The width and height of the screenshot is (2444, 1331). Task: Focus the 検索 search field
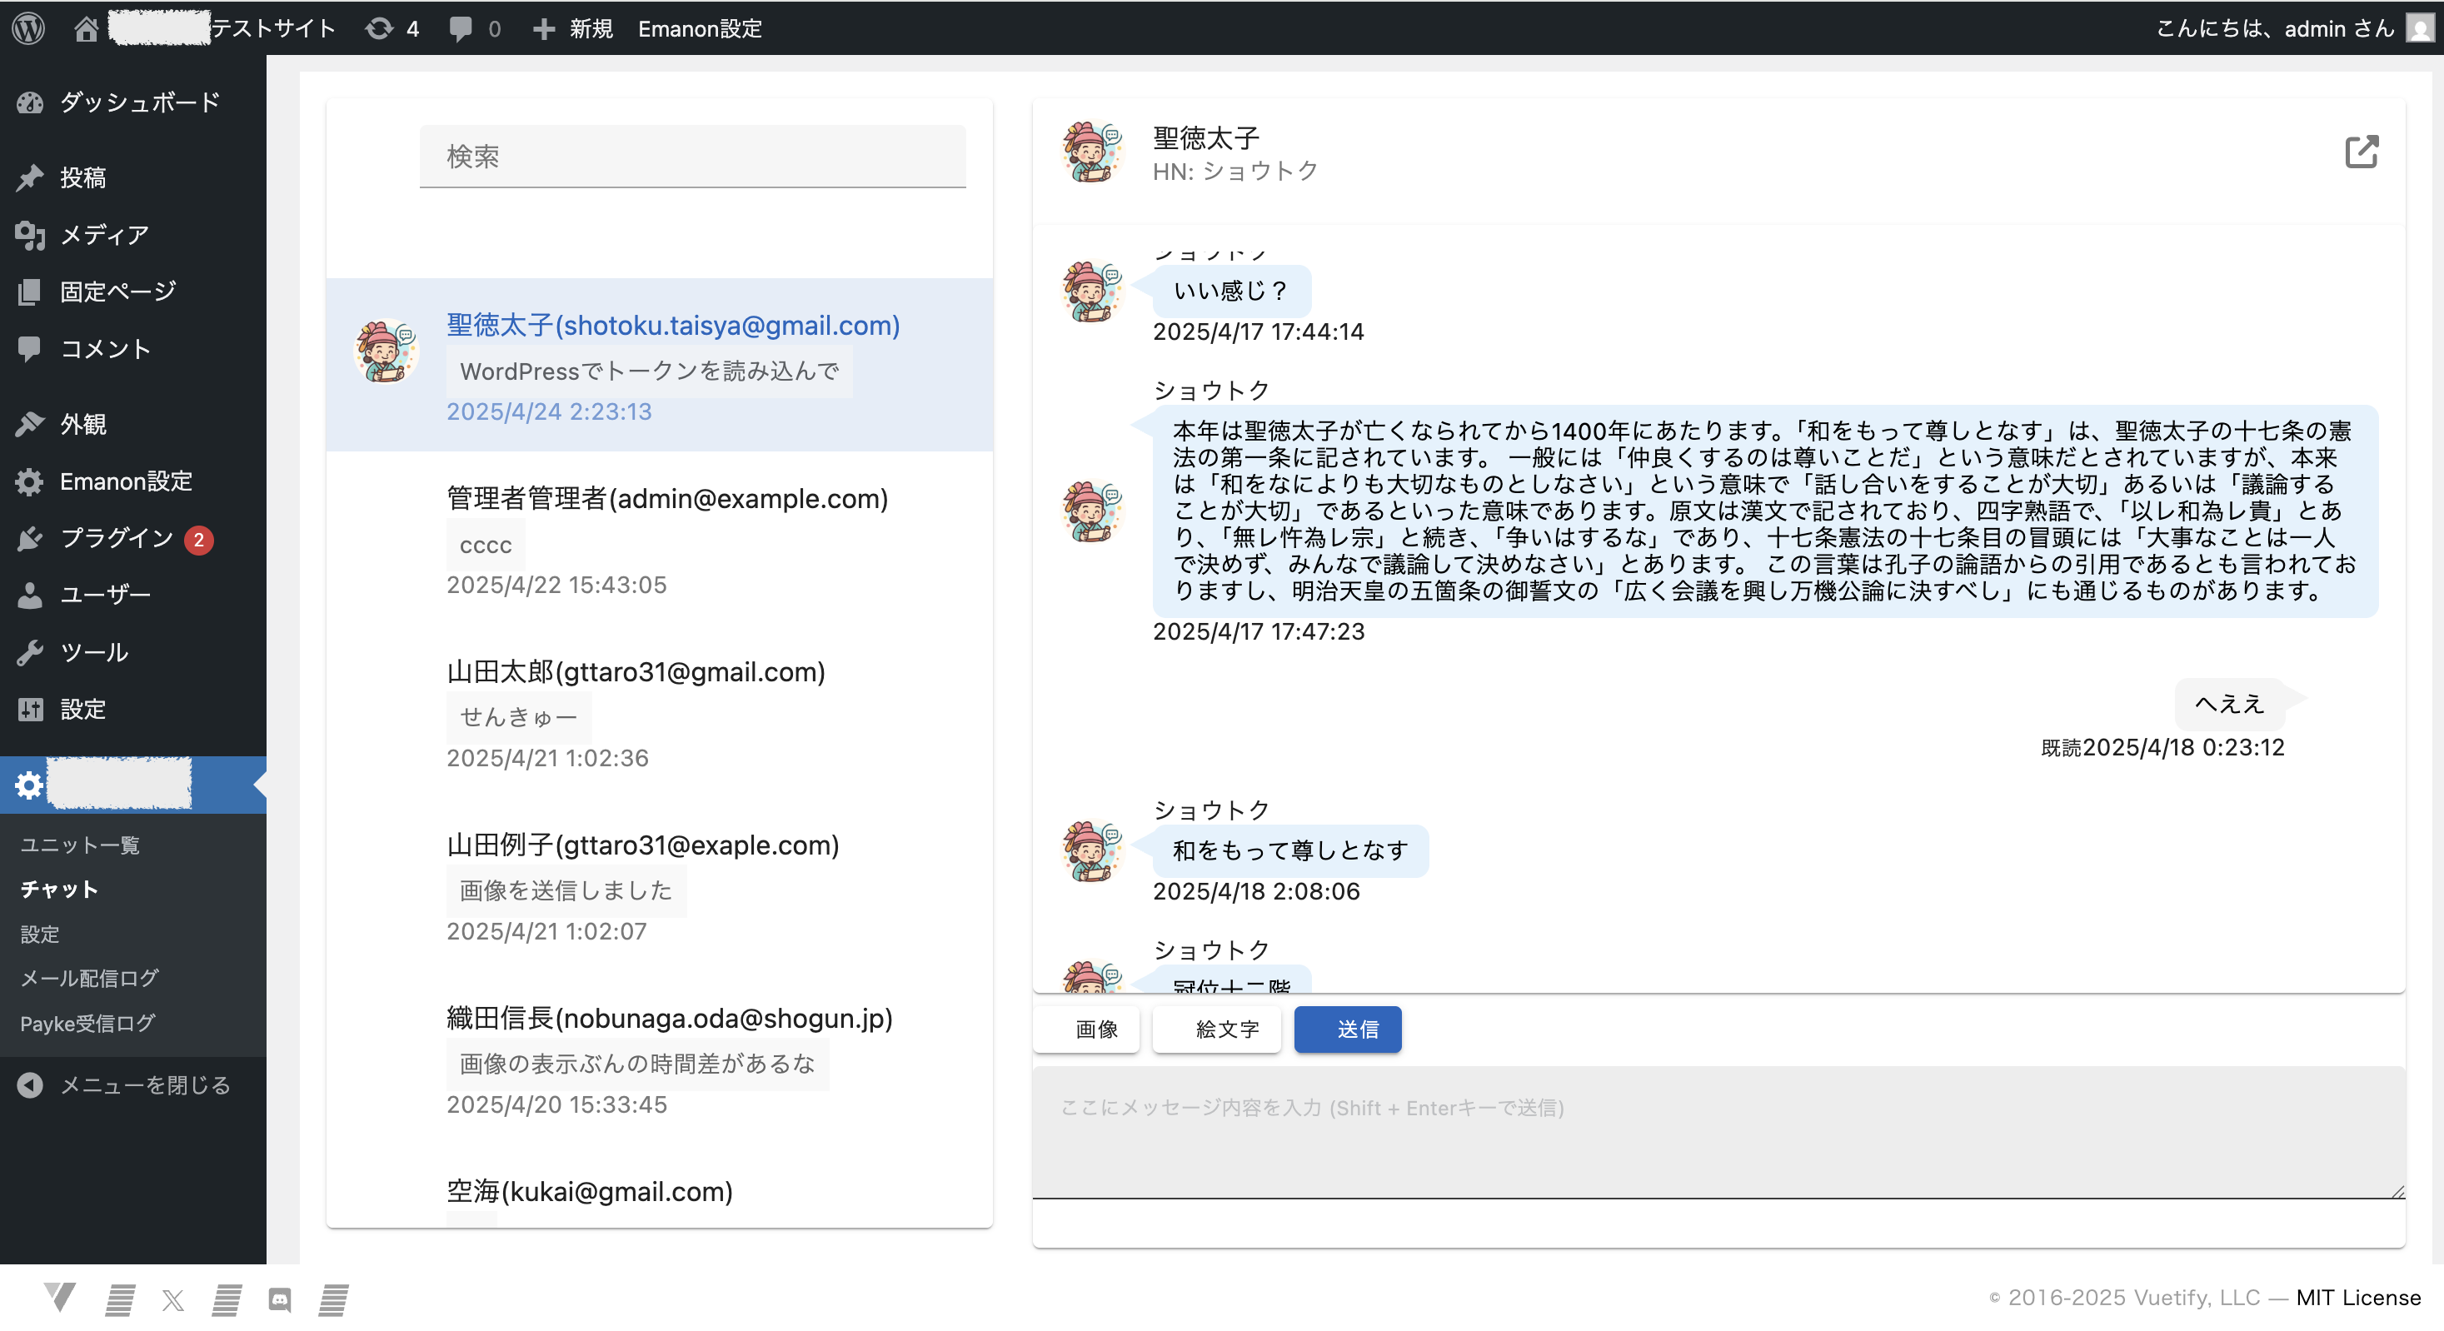(x=692, y=157)
